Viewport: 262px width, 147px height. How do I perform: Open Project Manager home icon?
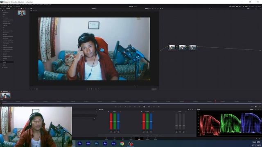coord(257,139)
